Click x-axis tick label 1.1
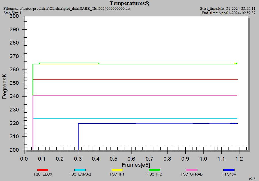 pyautogui.click(x=221, y=159)
